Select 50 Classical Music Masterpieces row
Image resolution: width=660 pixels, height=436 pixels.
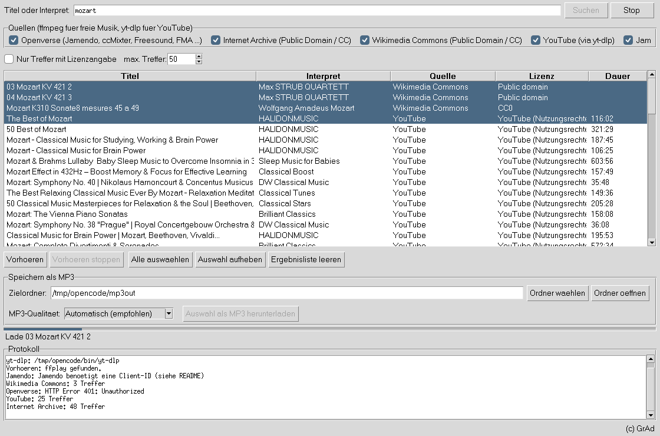(325, 203)
